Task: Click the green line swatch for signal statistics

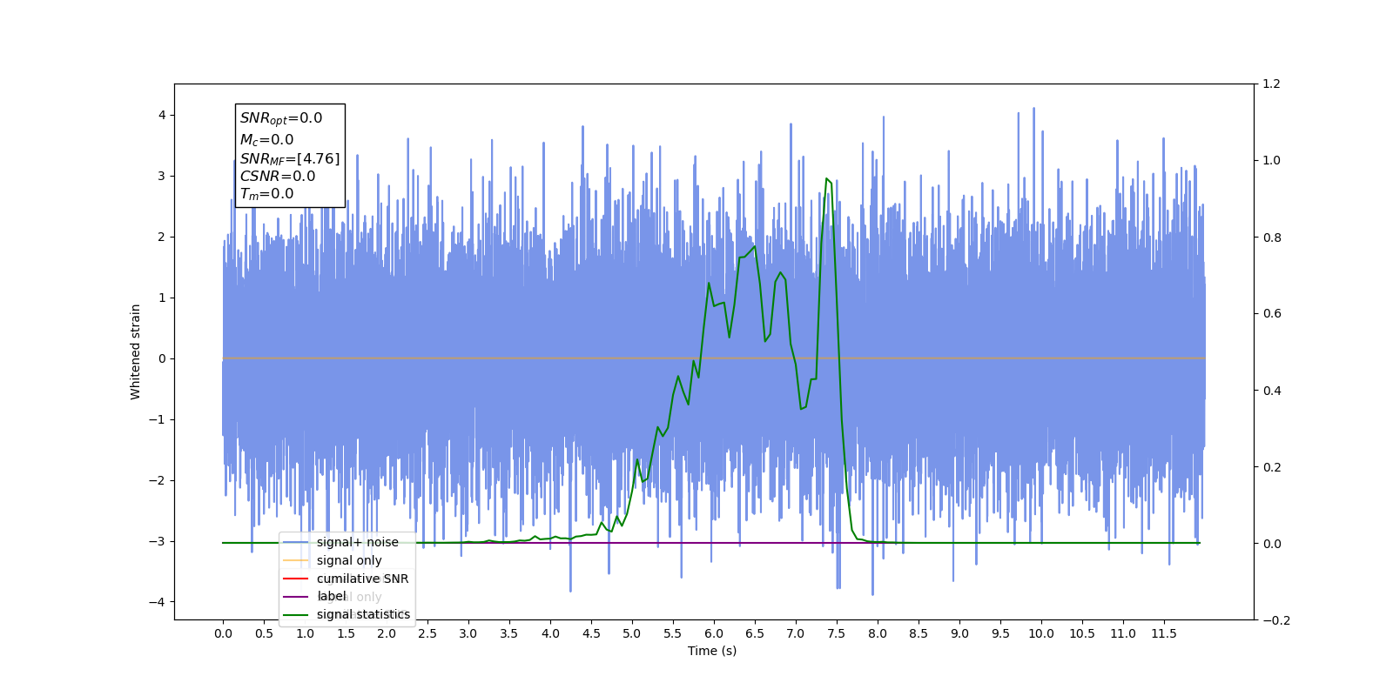Action: [x=296, y=615]
